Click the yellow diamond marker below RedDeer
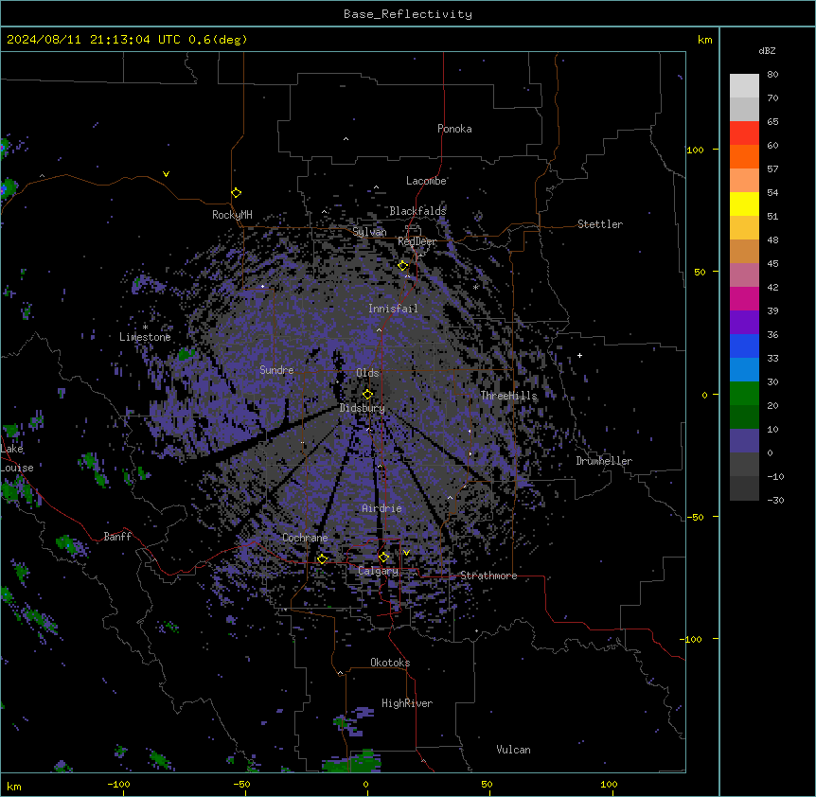The image size is (816, 797). pos(403,266)
